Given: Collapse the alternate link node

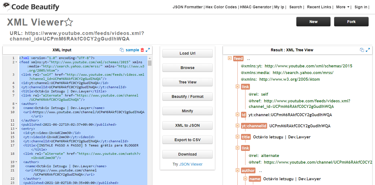Looking at the screenshot, I should (x=237, y=148).
